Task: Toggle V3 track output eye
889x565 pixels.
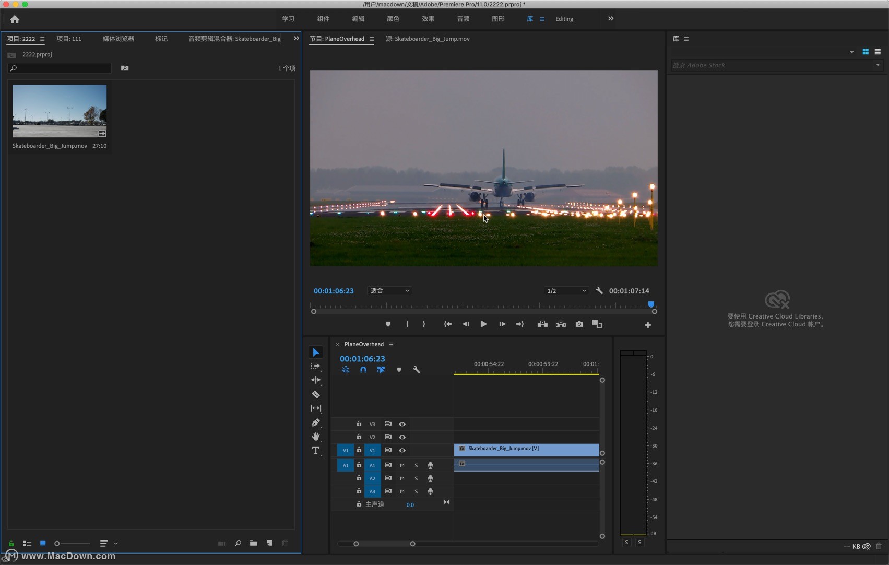Action: 402,424
